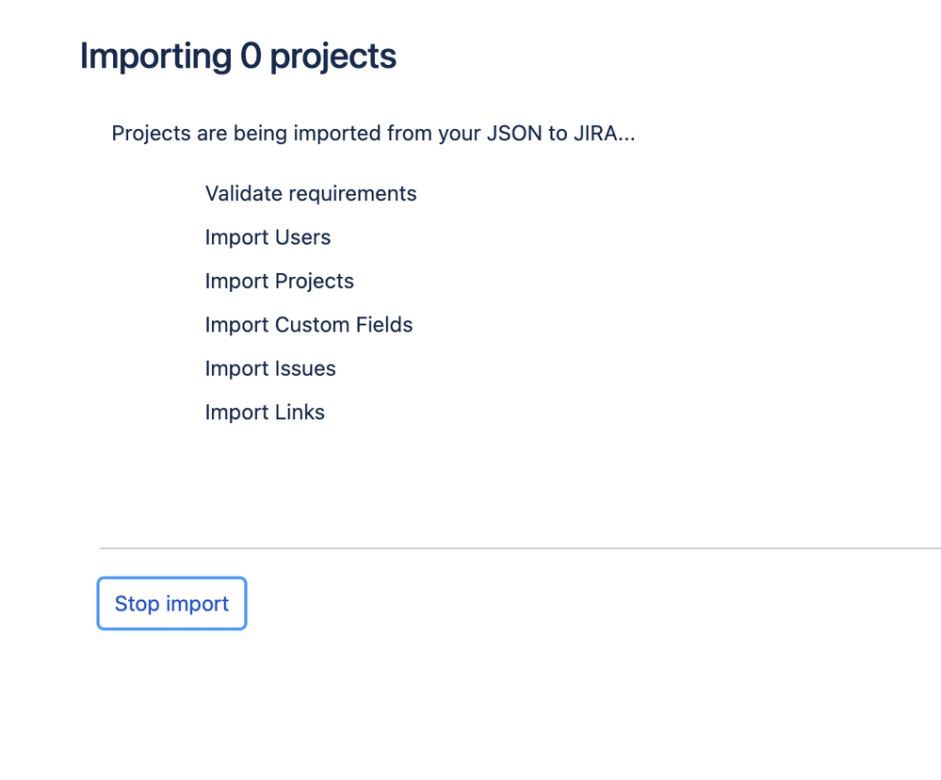Click the word Issues in the steps
Viewport: 941px width, 780px height.
(305, 369)
